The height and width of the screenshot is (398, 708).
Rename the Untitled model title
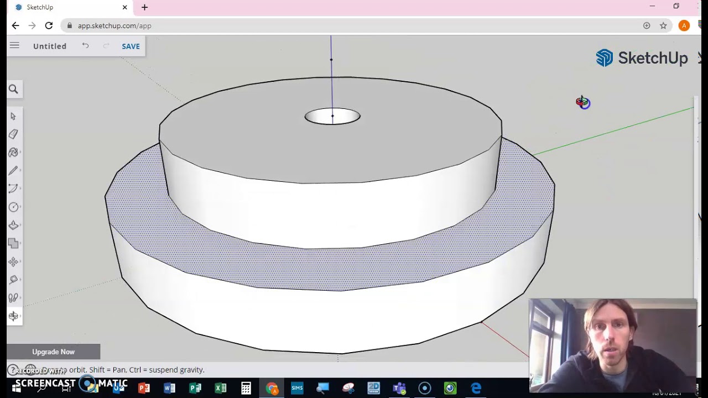50,46
